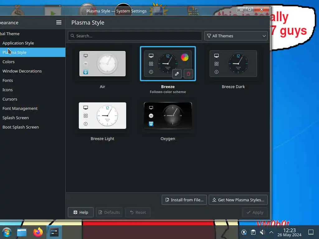319x239 pixels.
Task: Click the Install from File button
Action: tap(184, 200)
